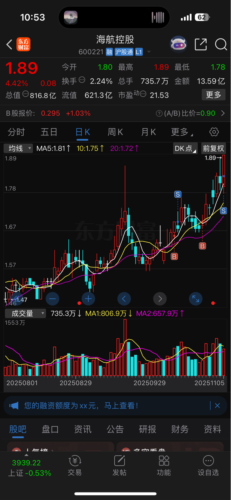Switch to 五日 chart tab
231x500 pixels.
49,132
